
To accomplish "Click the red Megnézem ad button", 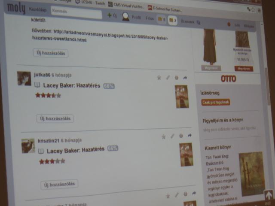I will click(x=244, y=69).
